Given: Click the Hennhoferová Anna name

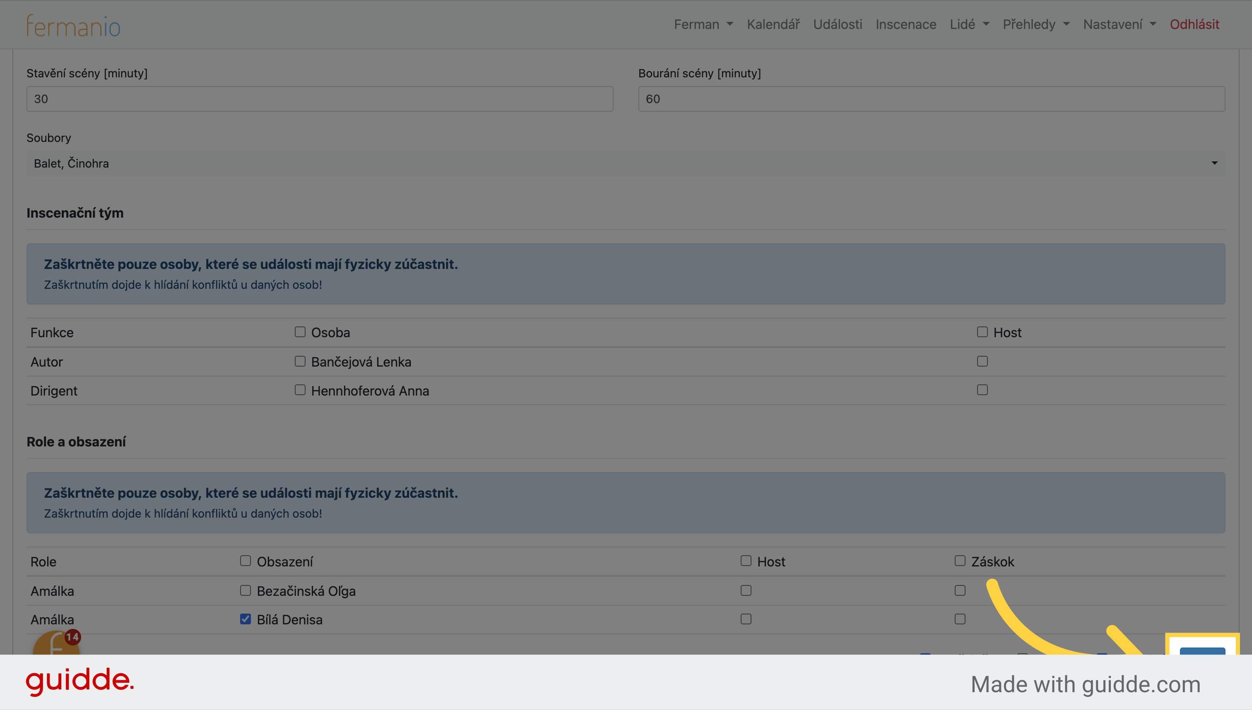Looking at the screenshot, I should click(370, 391).
